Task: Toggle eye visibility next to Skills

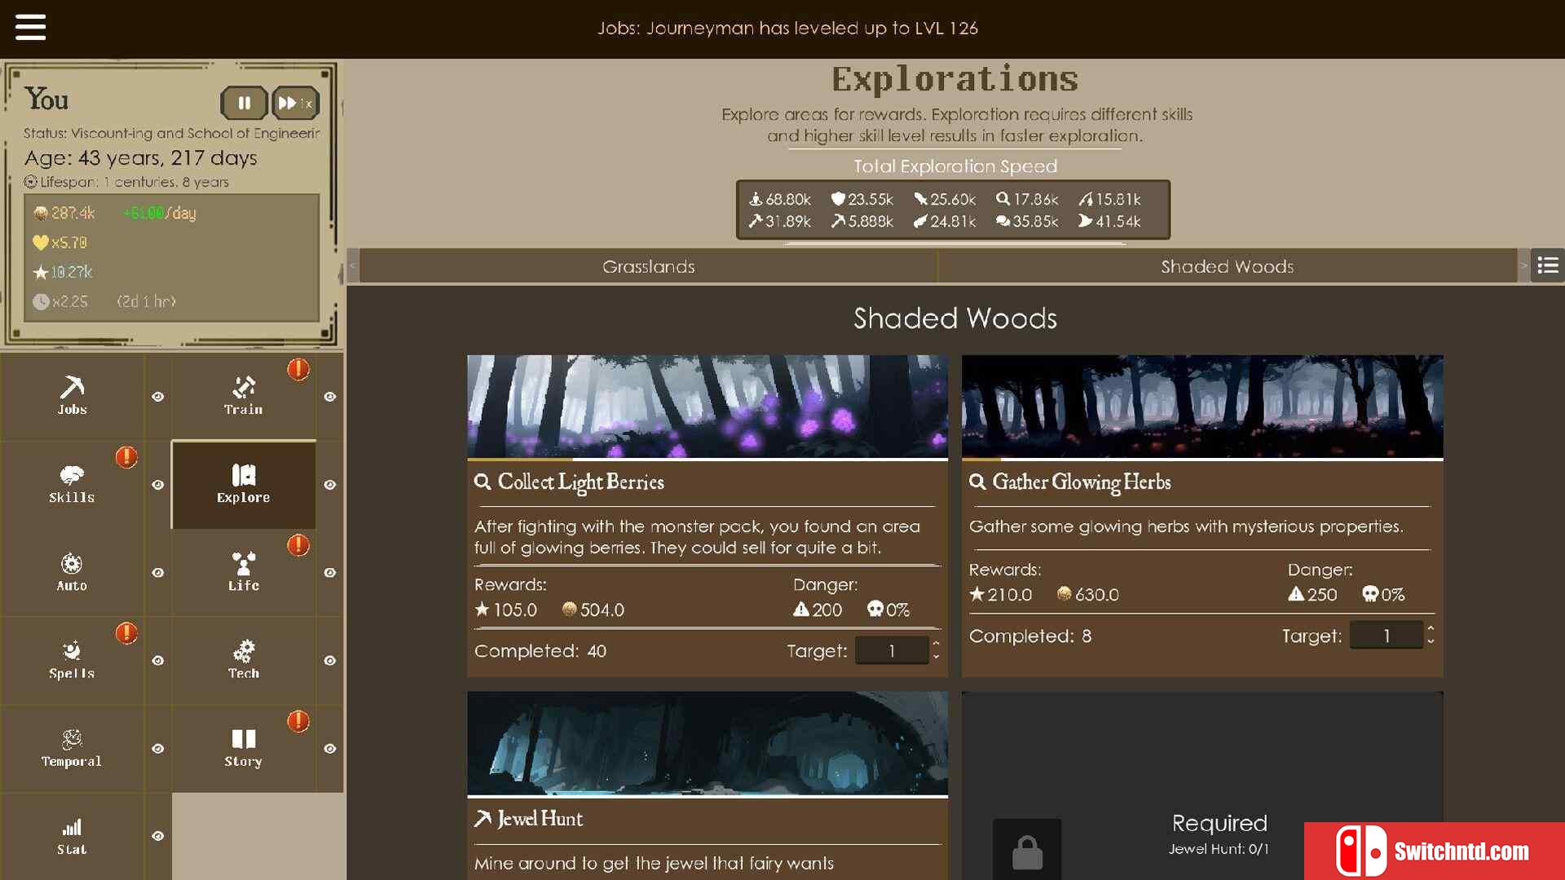Action: point(158,485)
